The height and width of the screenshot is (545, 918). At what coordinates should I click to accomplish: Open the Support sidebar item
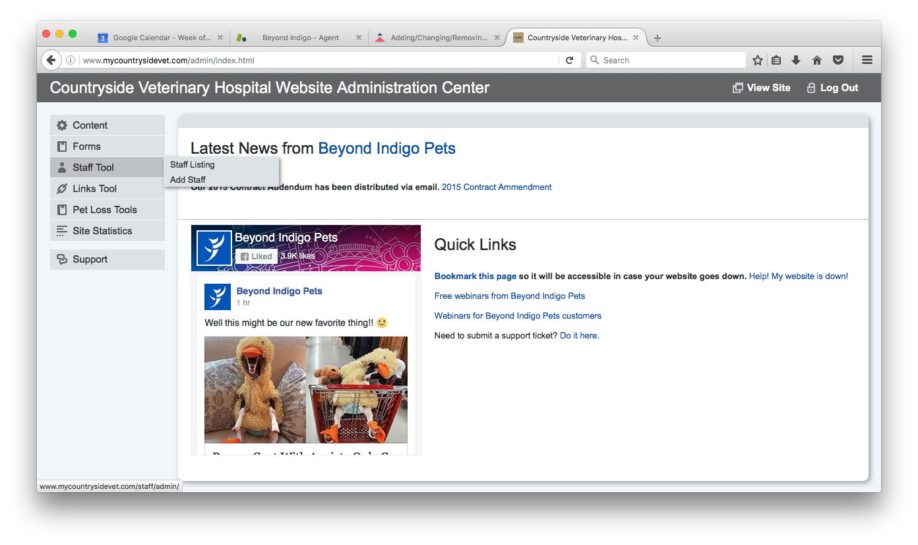pos(107,259)
